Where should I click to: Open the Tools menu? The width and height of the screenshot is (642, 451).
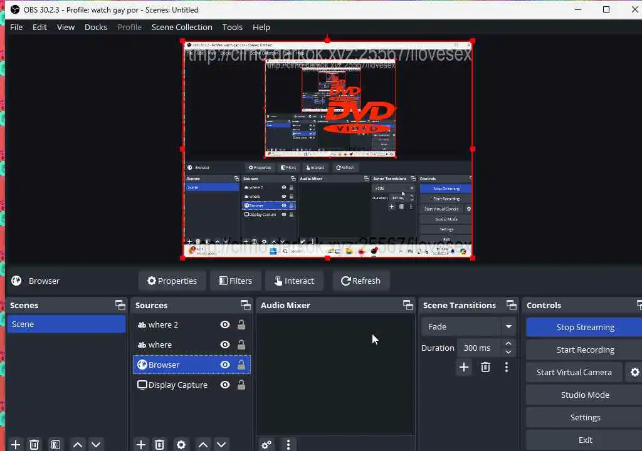(x=232, y=27)
